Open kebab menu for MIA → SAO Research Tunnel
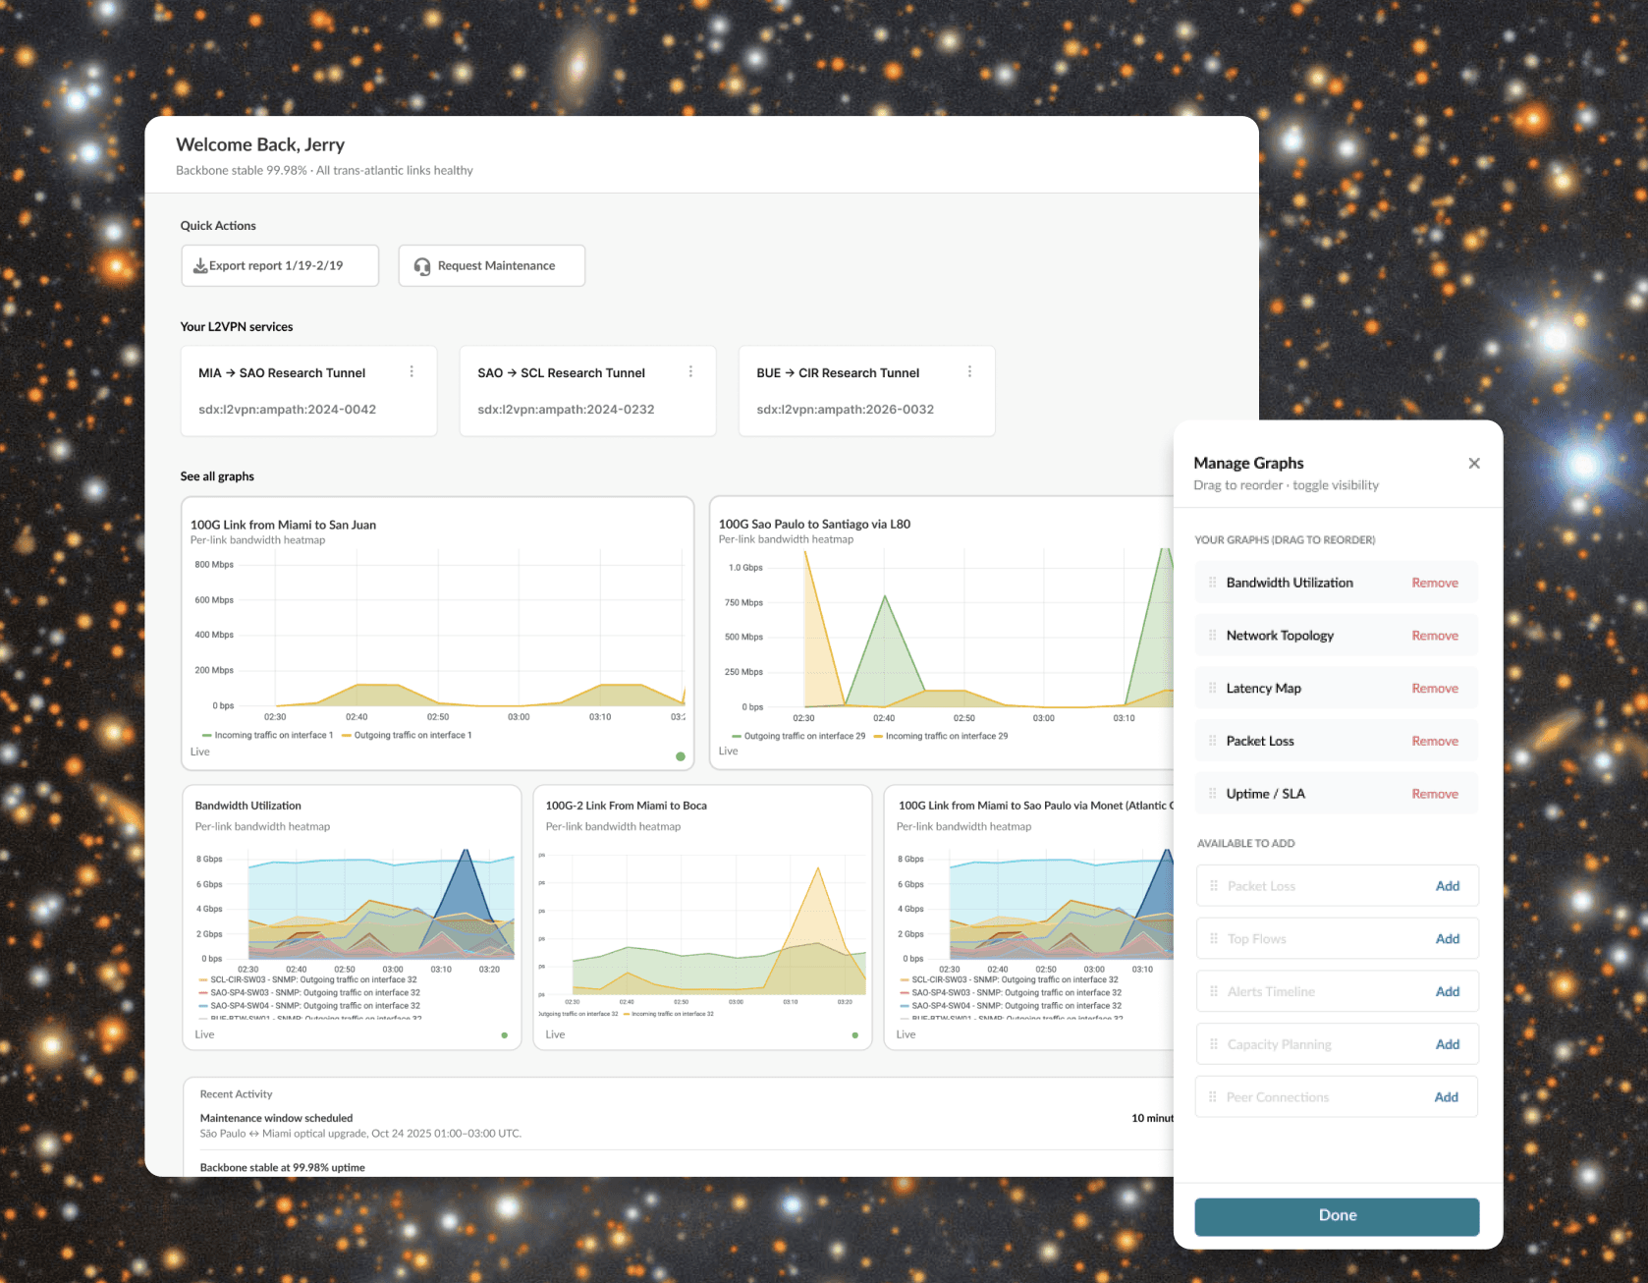 412,371
